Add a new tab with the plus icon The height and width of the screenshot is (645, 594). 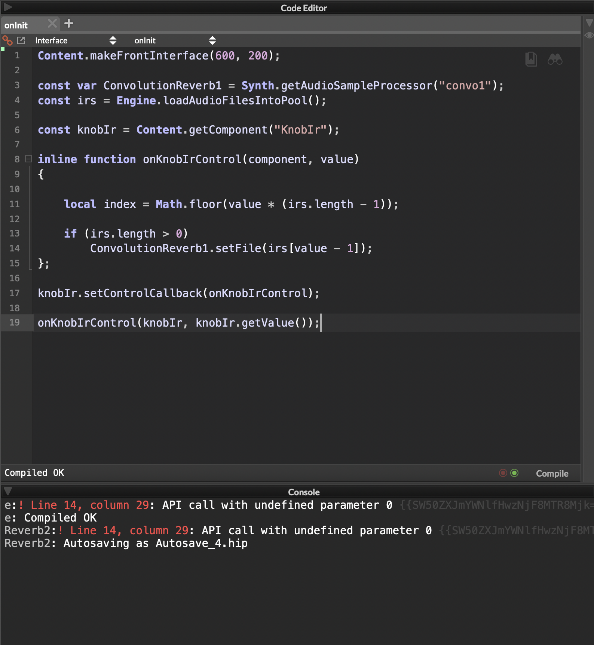tap(69, 23)
